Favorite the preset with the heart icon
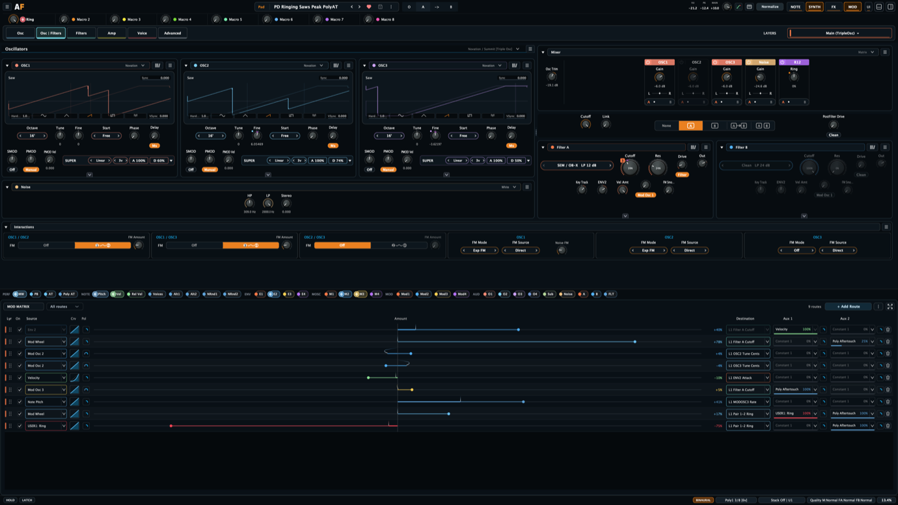 (369, 7)
